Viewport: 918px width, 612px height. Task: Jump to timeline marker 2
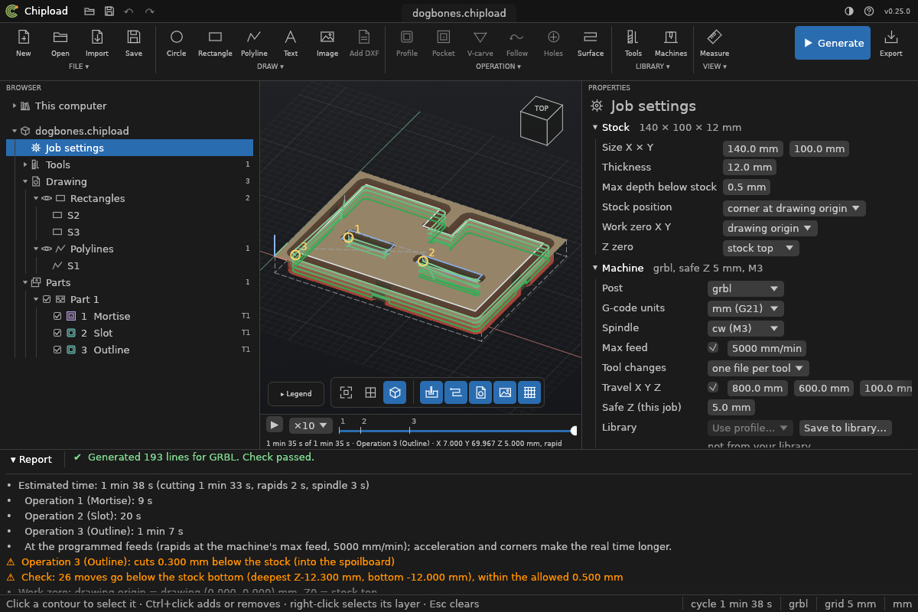364,422
